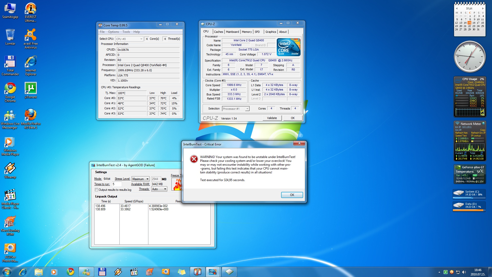Click Refresh Ext. IP in Network Meter
492x277 pixels.
click(478, 133)
